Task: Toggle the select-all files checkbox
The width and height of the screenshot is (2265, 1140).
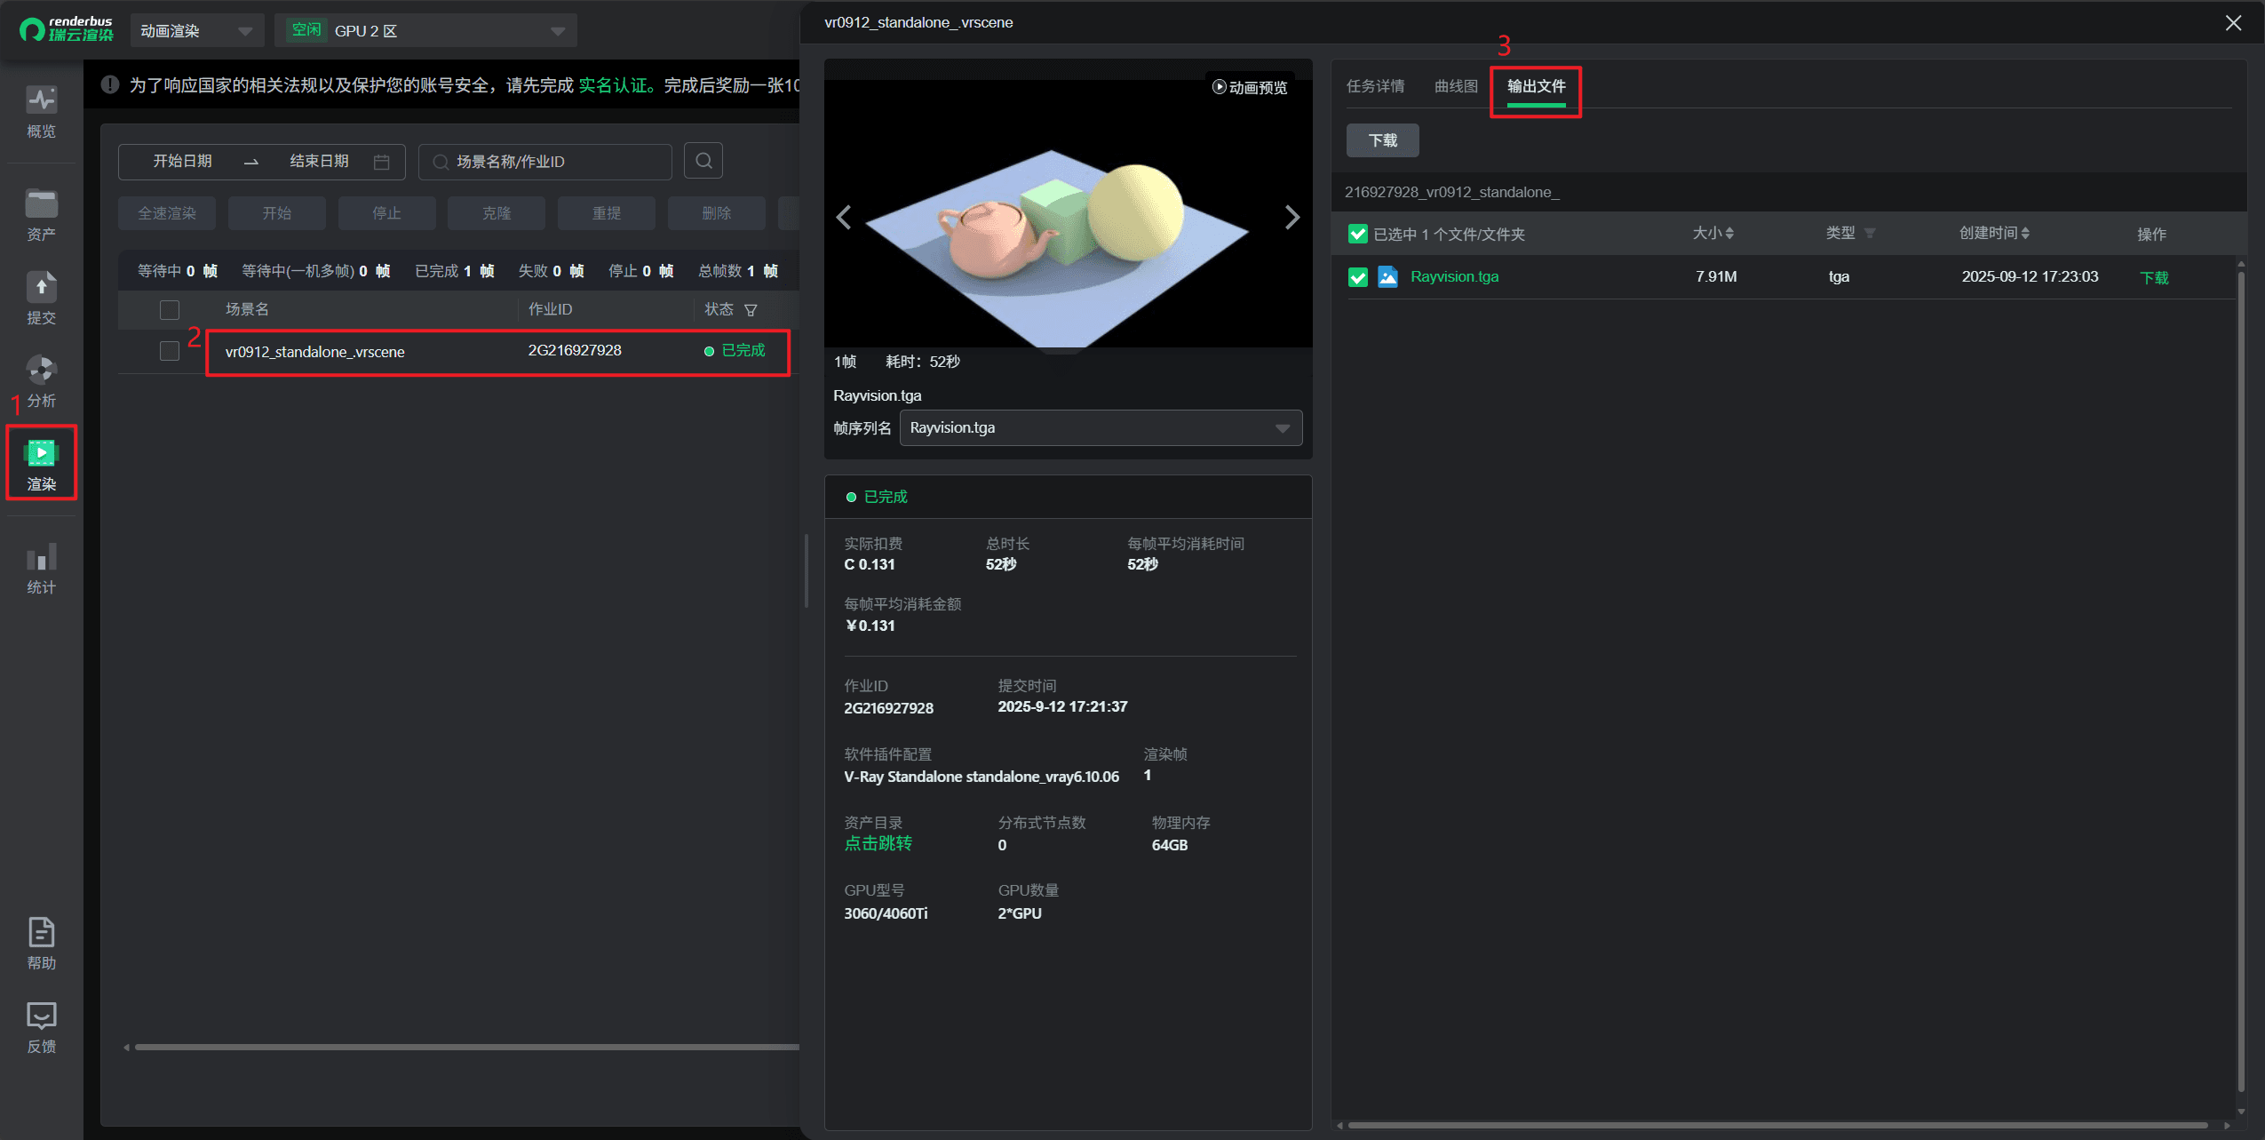Action: (x=1357, y=234)
